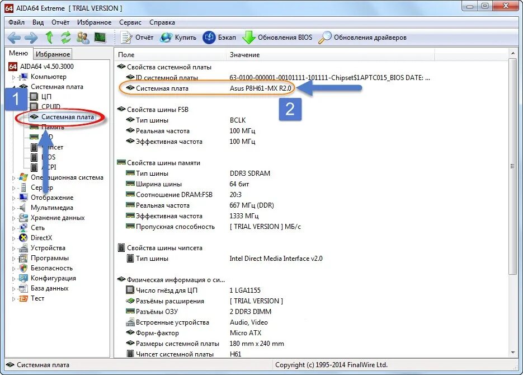Expand the Программы tree node

(13, 259)
